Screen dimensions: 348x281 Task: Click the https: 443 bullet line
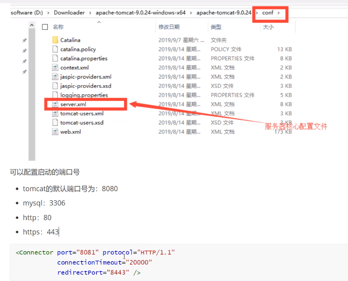pyautogui.click(x=41, y=232)
